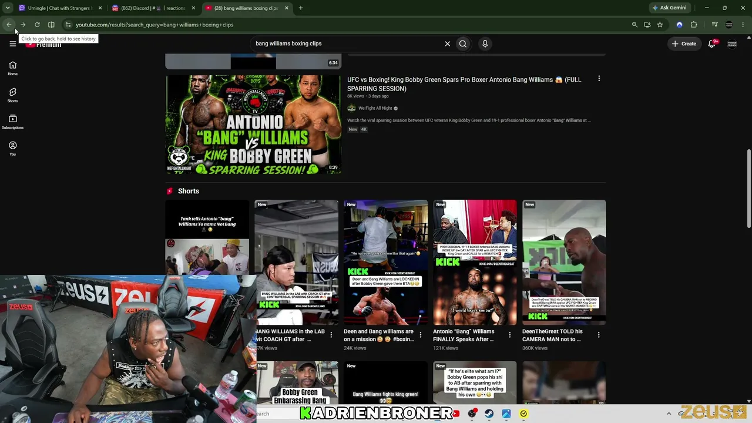This screenshot has height=423, width=752.
Task: Play the DeenTheGreat camera man short thumbnail
Action: tap(564, 263)
